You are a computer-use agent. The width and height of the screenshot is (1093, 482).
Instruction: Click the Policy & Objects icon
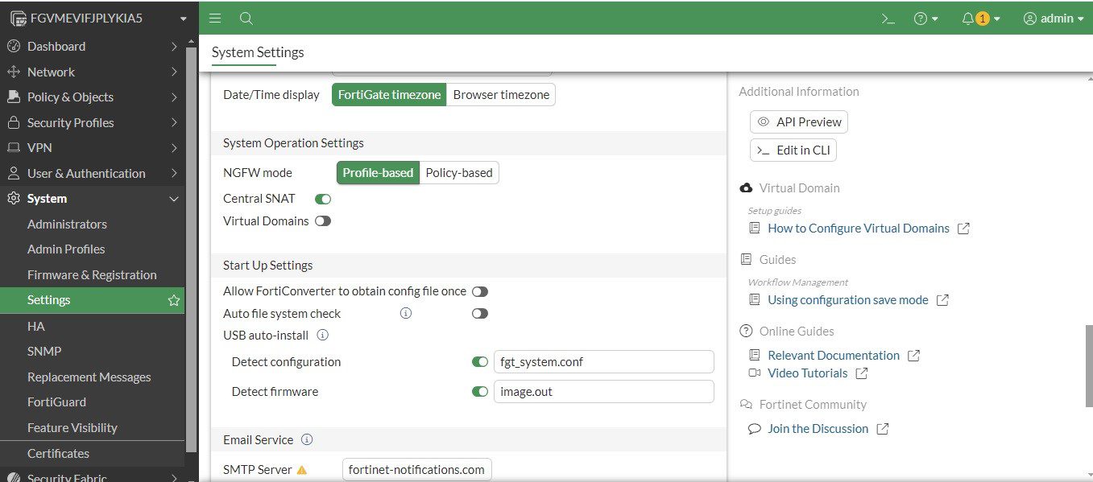click(x=13, y=97)
